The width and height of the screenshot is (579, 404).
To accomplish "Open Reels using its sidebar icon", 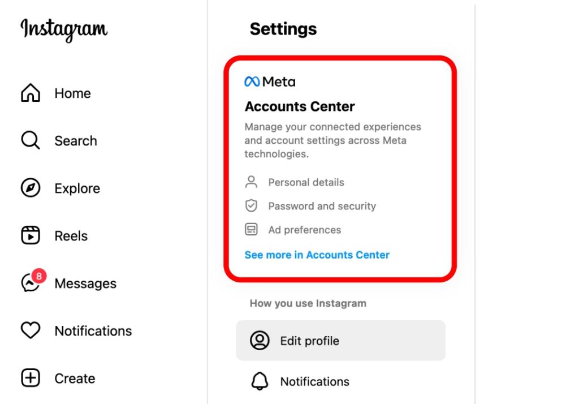I will point(29,235).
